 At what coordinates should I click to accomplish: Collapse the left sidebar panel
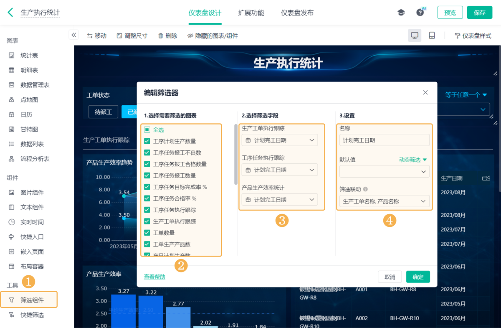coord(74,35)
